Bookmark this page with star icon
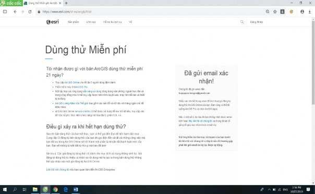Image resolution: width=315 pixels, height=194 pixels. pyautogui.click(x=275, y=11)
